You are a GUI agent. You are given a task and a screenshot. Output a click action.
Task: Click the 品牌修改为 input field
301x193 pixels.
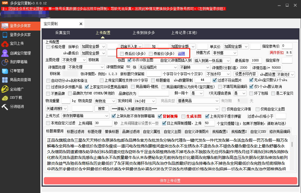coord(154,93)
